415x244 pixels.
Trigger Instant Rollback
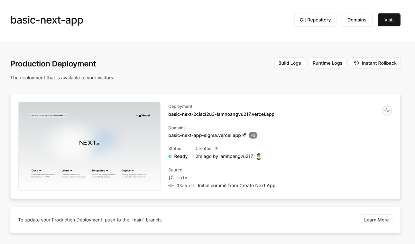pos(375,63)
